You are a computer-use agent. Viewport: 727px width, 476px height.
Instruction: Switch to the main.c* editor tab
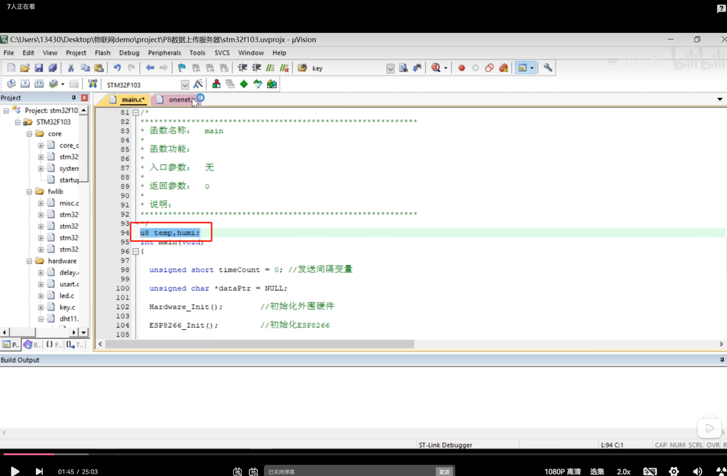[127, 99]
